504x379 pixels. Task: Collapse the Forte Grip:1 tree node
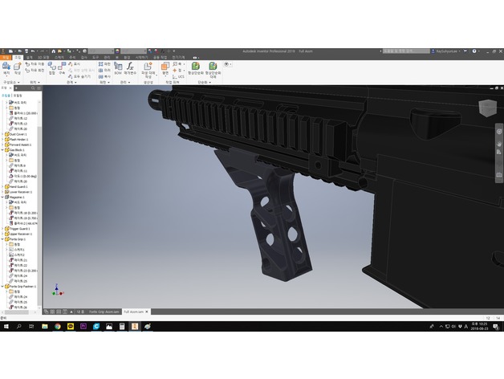click(x=3, y=239)
